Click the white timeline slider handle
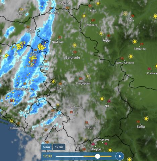Image resolution: width=157 pixels, height=161 pixels. pos(98,156)
